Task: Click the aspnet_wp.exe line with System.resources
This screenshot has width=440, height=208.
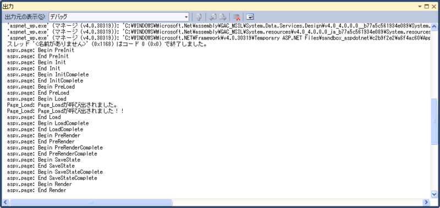Action: pyautogui.click(x=219, y=32)
